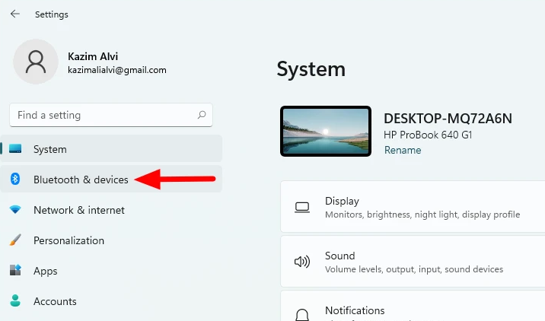Click the Rename link
Image resolution: width=545 pixels, height=321 pixels.
403,150
